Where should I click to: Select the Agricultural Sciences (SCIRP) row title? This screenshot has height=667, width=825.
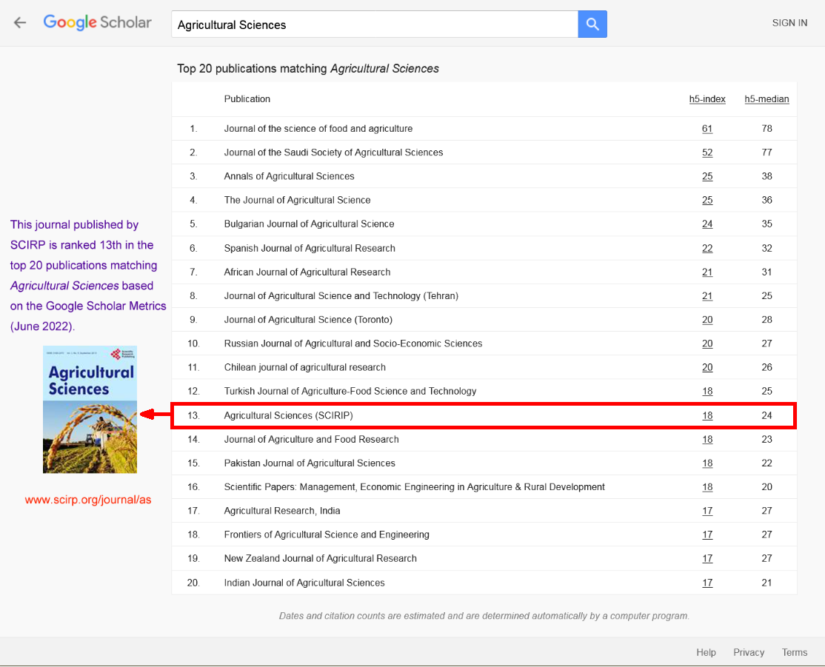pyautogui.click(x=288, y=416)
